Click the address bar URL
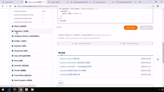 (37, 6)
